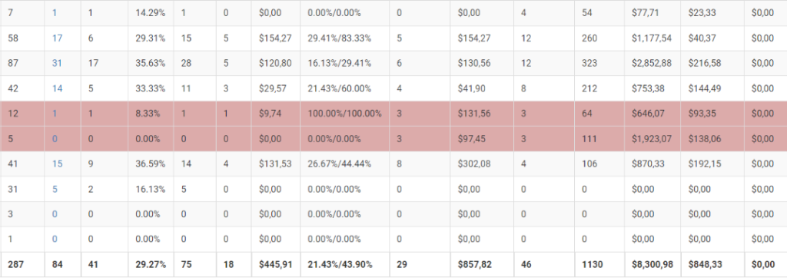Select the 36.59% percentage cell

151,164
